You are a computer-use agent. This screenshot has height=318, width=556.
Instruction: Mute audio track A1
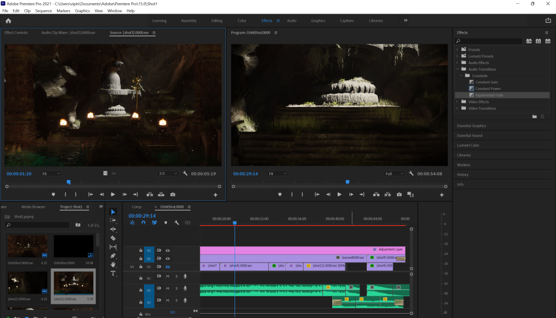(168, 277)
